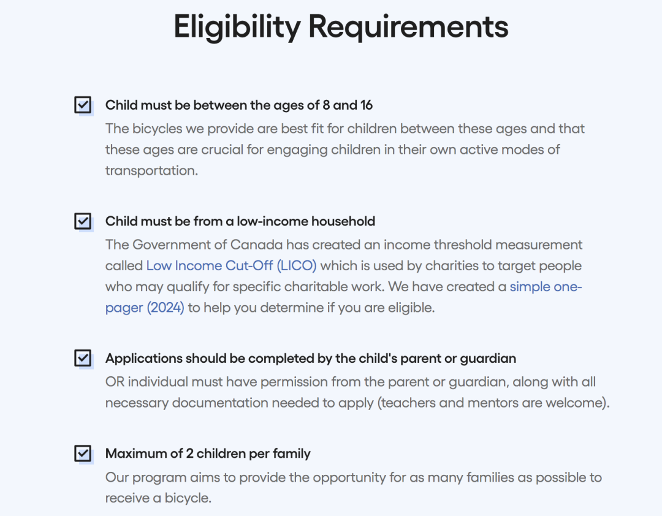This screenshot has width=662, height=516.
Task: Click the checkmark icon beside maximum 2 children
Action: coord(83,453)
